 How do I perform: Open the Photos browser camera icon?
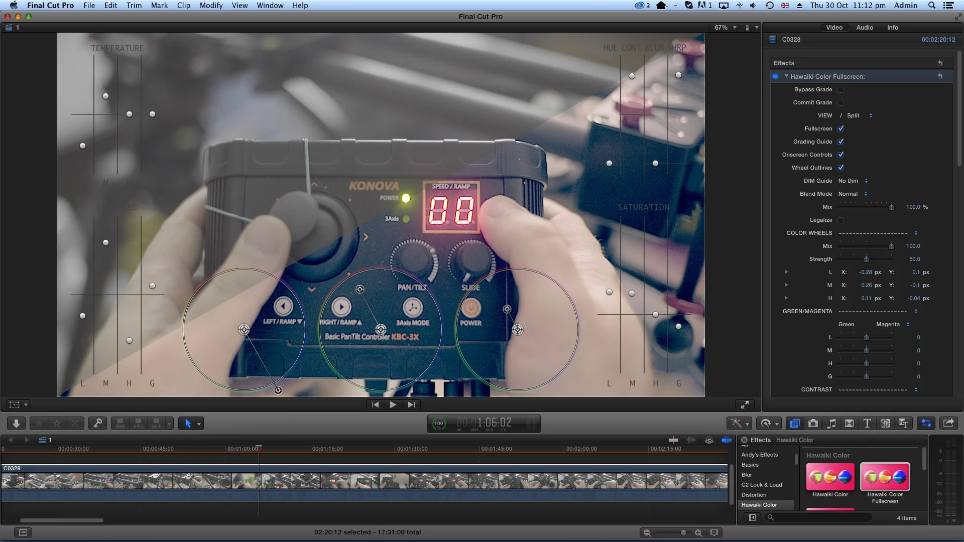click(x=813, y=424)
